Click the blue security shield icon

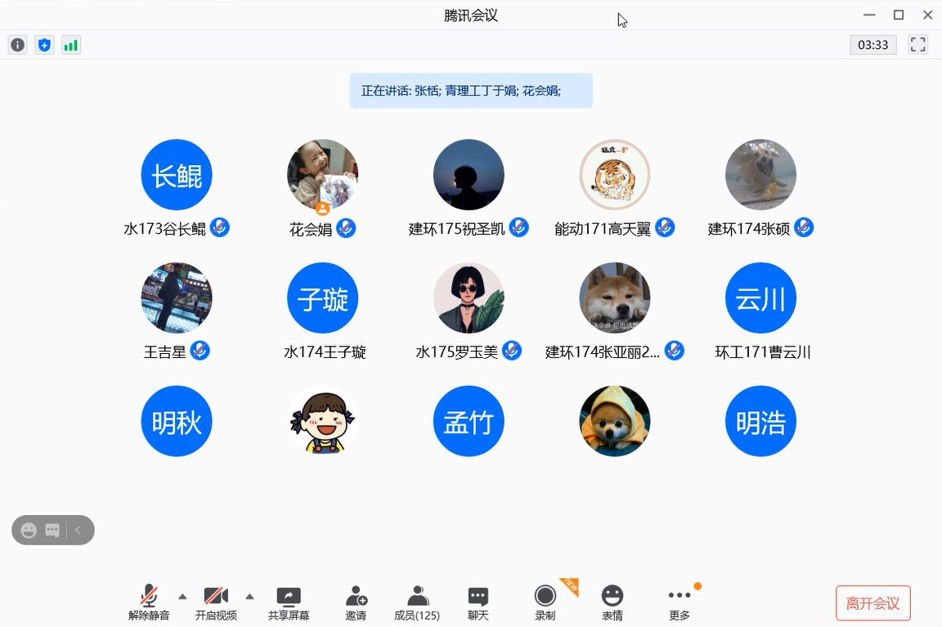tap(44, 45)
